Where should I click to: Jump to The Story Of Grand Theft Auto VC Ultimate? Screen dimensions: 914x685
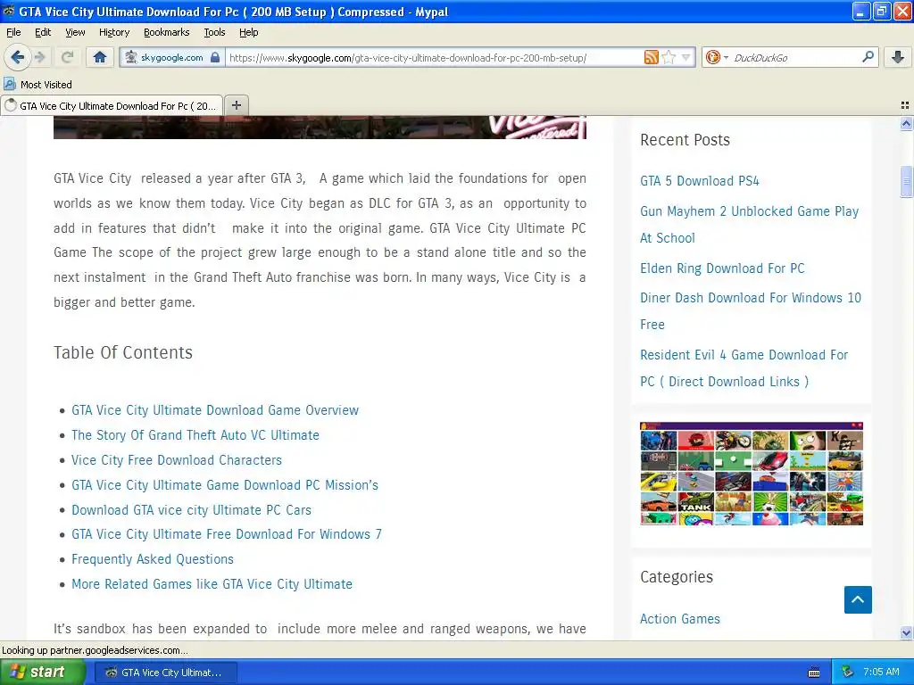point(195,435)
